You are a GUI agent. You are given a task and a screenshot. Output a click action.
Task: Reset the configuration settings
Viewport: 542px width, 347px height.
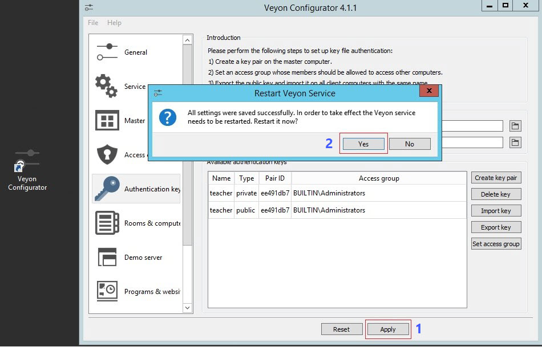[342, 329]
